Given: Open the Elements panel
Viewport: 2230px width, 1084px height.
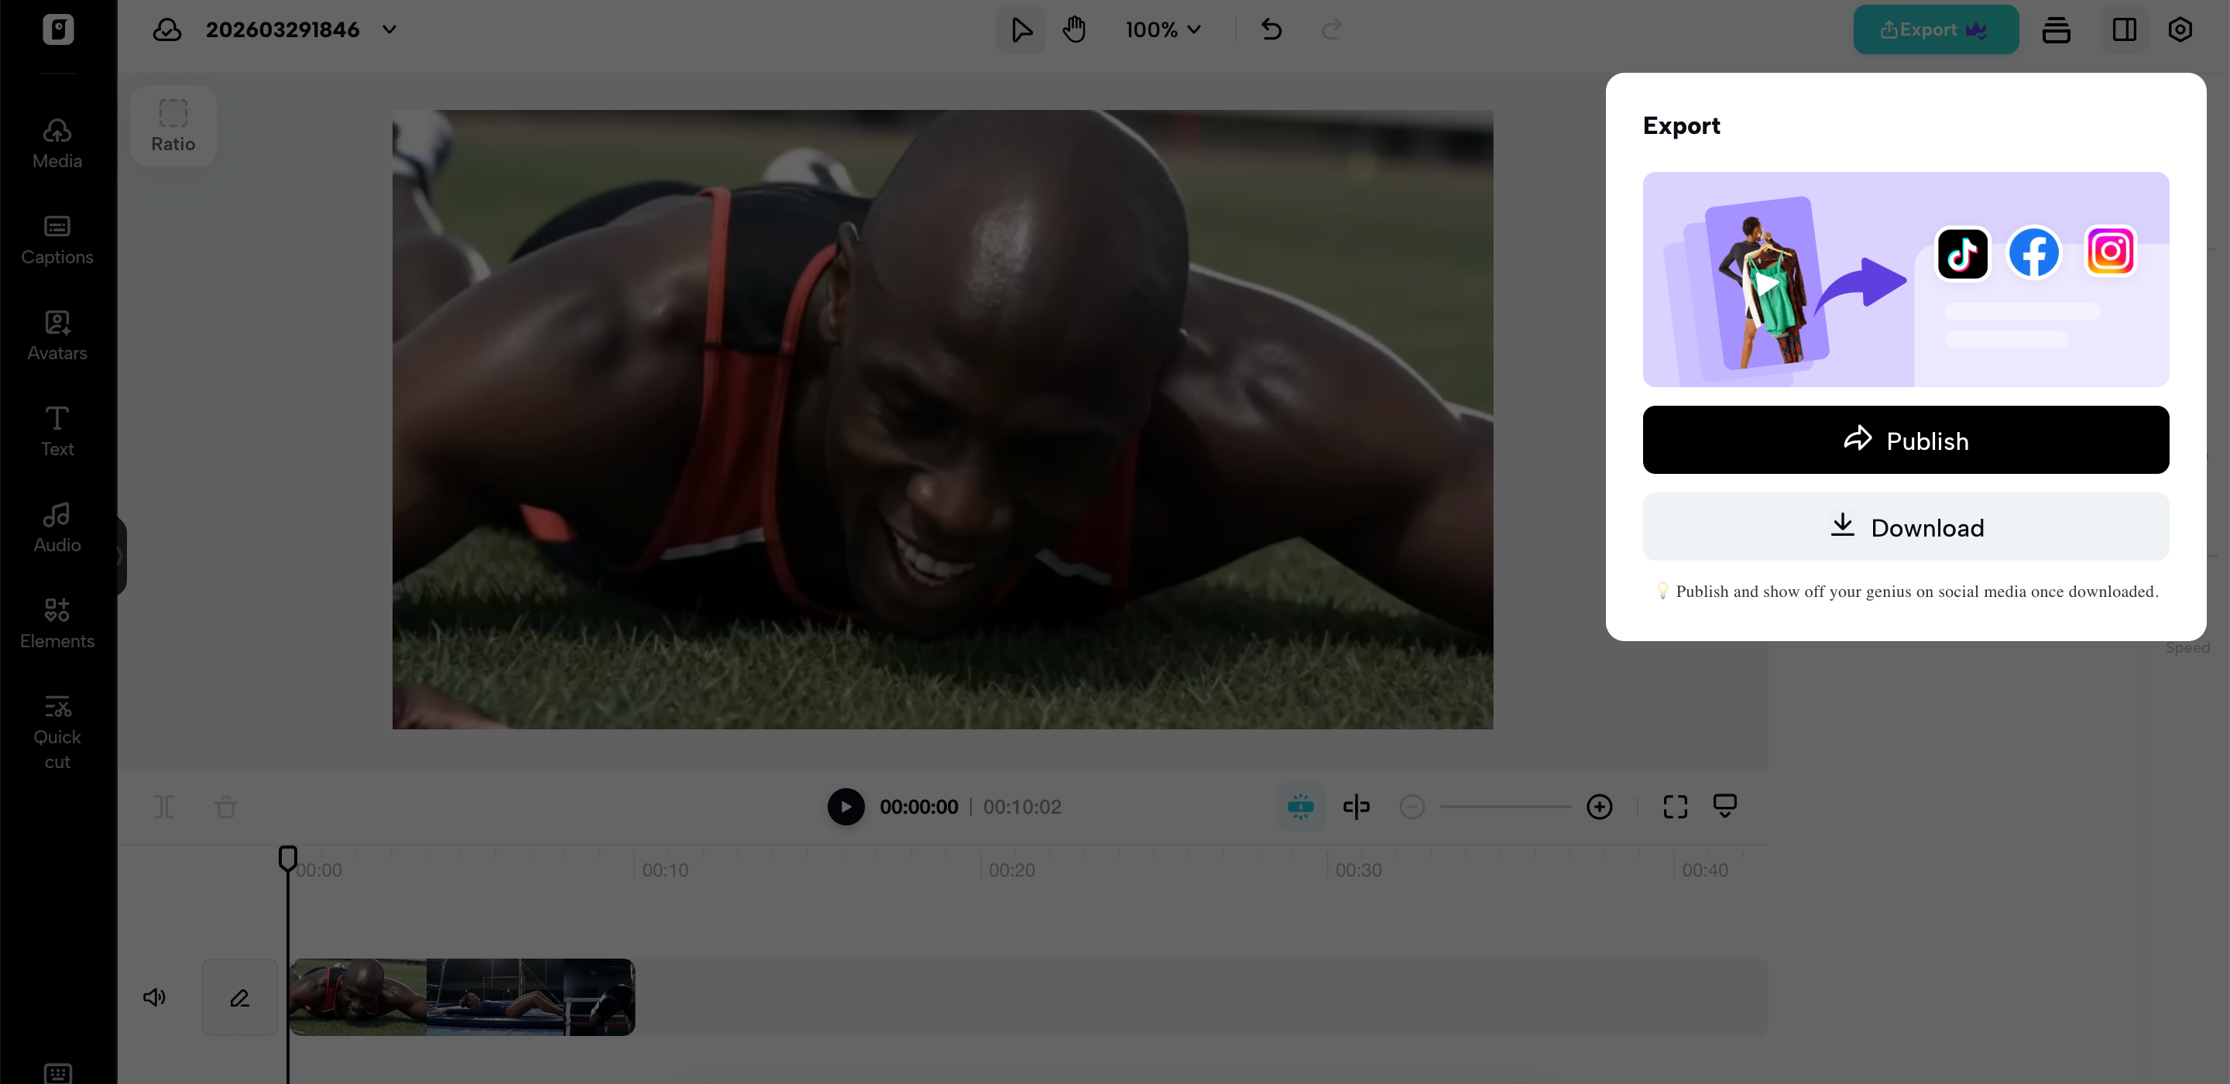Looking at the screenshot, I should click(x=57, y=623).
